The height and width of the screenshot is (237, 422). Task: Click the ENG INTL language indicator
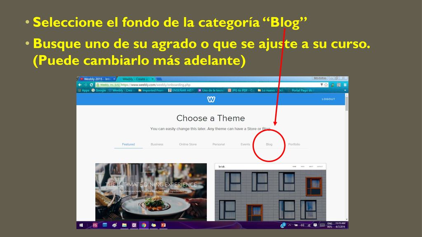(330, 225)
